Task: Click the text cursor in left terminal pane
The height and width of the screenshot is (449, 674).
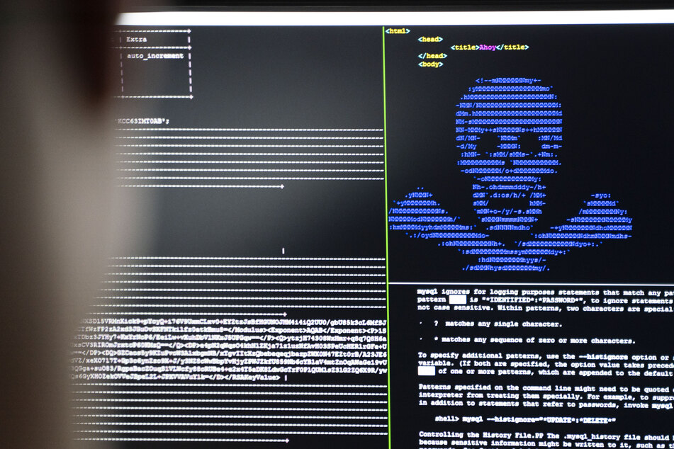Action: (283, 251)
